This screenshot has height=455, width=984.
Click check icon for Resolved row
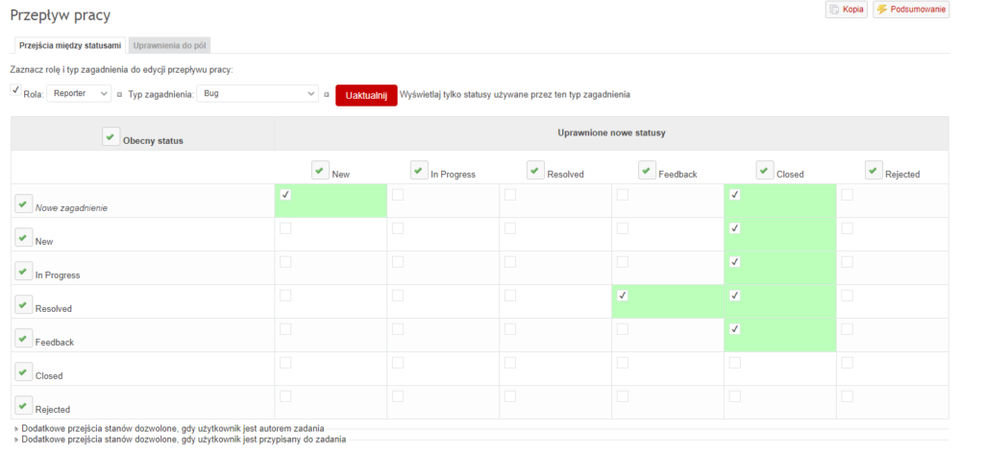click(x=24, y=304)
